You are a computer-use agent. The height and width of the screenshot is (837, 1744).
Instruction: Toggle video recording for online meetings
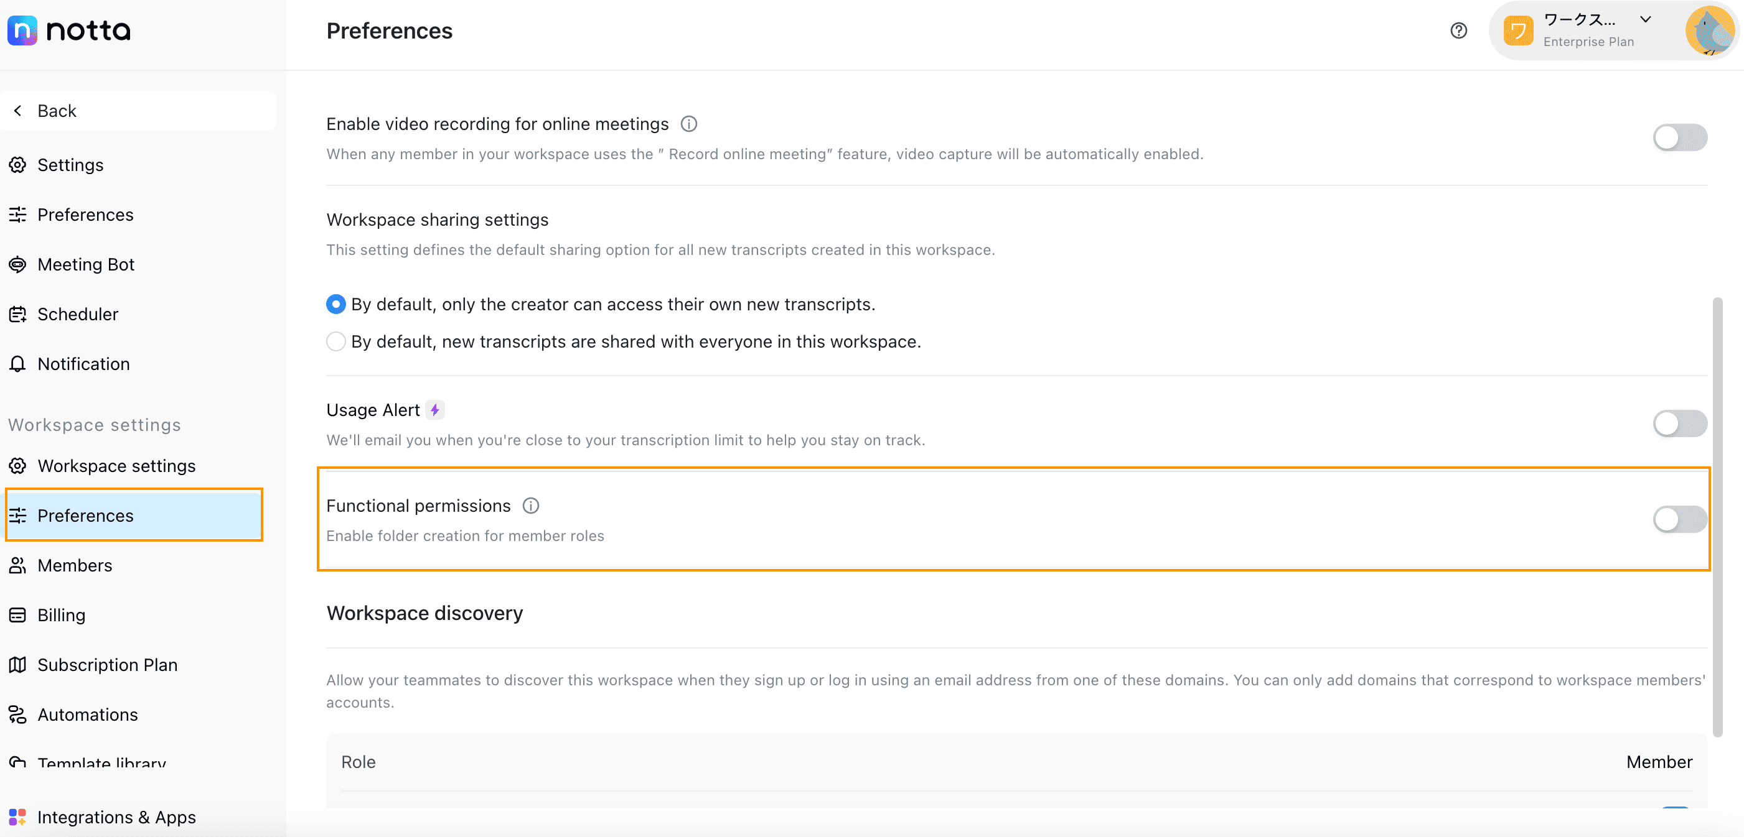(x=1680, y=137)
